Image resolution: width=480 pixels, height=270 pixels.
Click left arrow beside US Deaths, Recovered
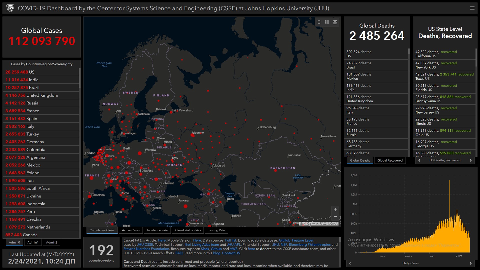[x=419, y=160]
